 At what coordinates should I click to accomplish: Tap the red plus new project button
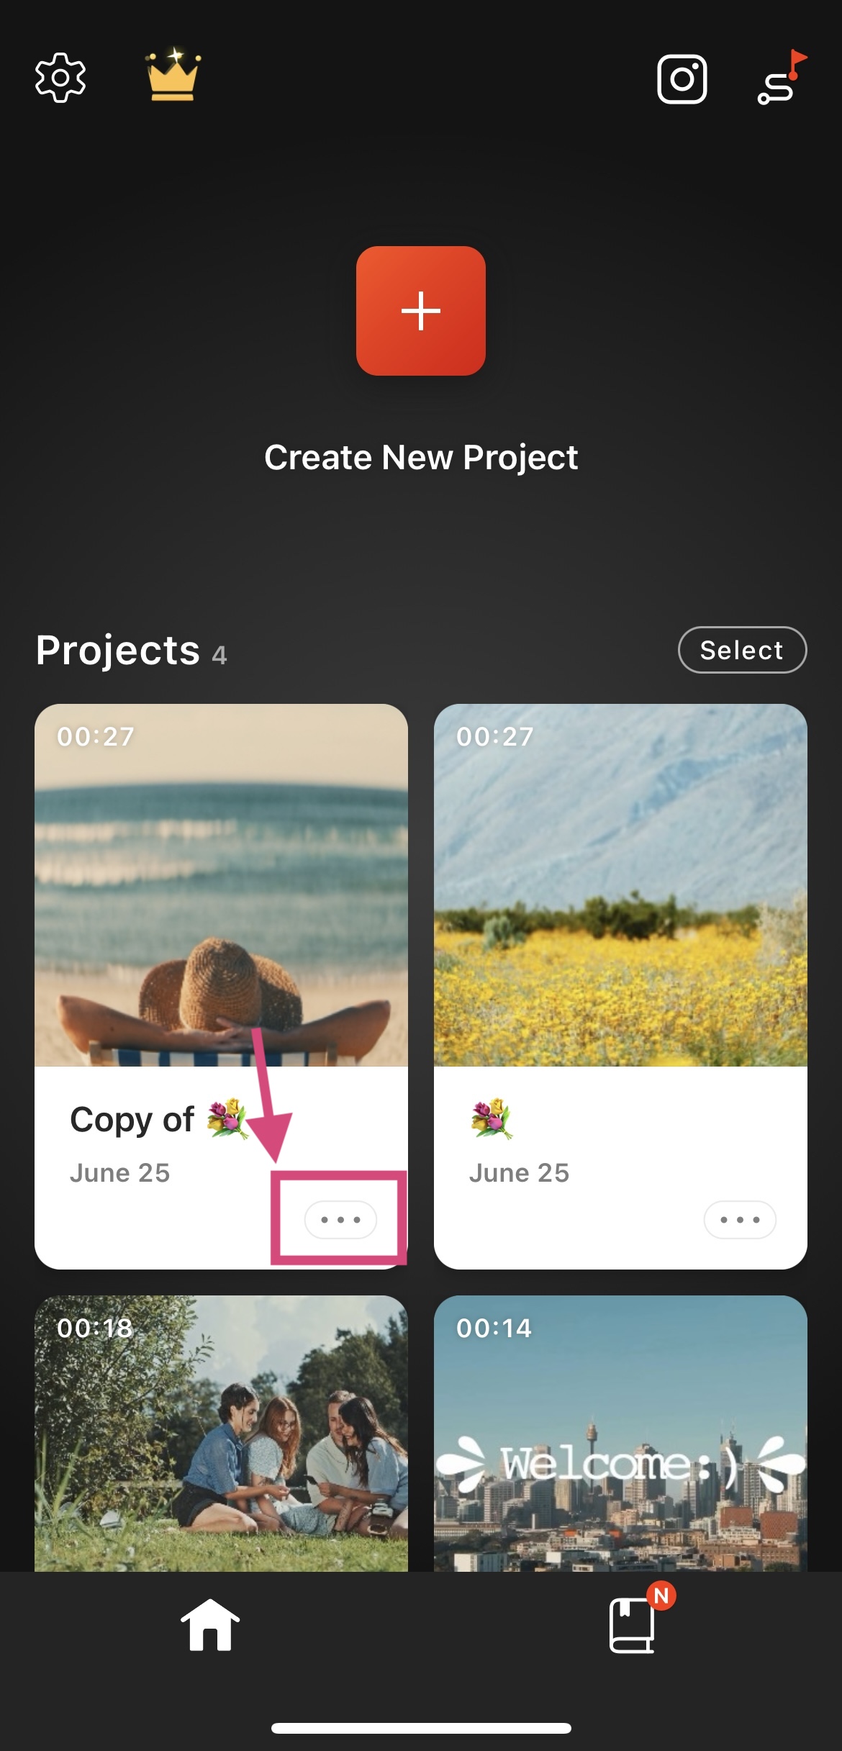tap(421, 311)
